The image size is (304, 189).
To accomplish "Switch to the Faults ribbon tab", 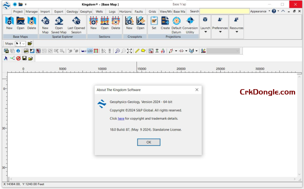I will tap(139, 11).
